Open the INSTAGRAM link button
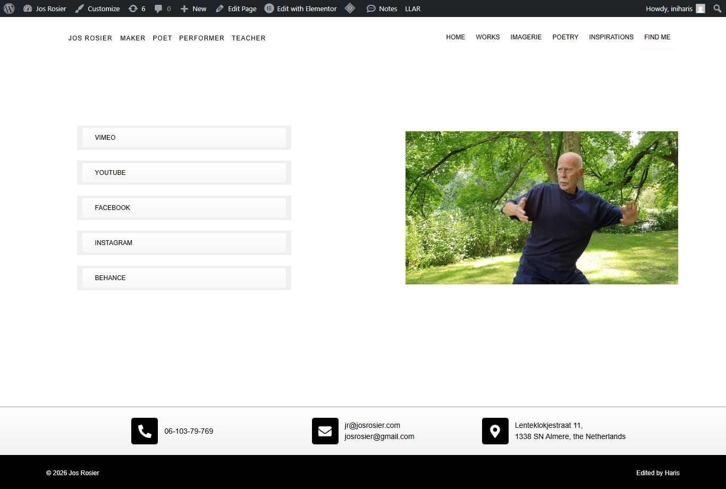The width and height of the screenshot is (726, 489). click(184, 243)
